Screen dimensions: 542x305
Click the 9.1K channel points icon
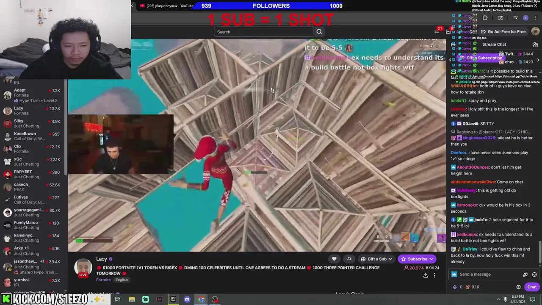472,287
